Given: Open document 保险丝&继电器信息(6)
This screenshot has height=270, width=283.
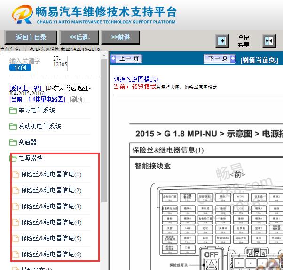Looking at the screenshot, I should tap(51, 254).
